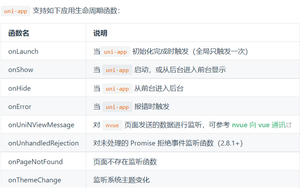Click the uni-app tag in onHide row

click(x=117, y=89)
